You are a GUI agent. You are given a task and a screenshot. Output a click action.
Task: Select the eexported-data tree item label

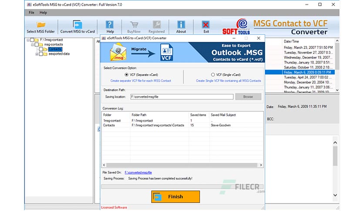point(59,54)
